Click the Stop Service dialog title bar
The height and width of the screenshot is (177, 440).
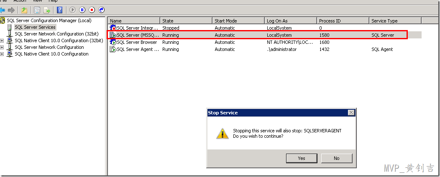(x=281, y=113)
